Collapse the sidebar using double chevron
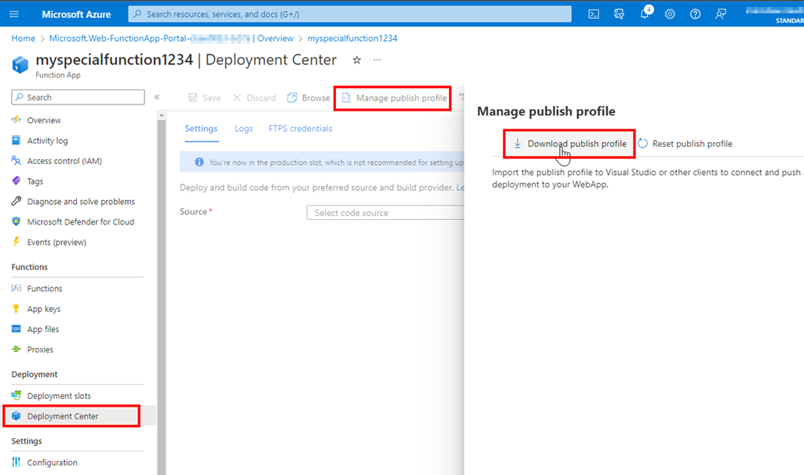Image resolution: width=804 pixels, height=475 pixels. click(157, 97)
